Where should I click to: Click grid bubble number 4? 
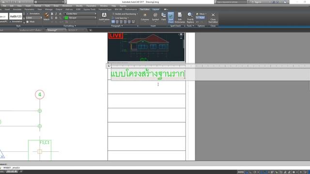pyautogui.click(x=40, y=95)
